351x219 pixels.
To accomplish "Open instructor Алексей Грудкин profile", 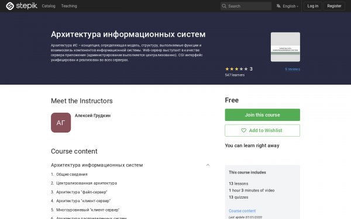I will pos(92,116).
